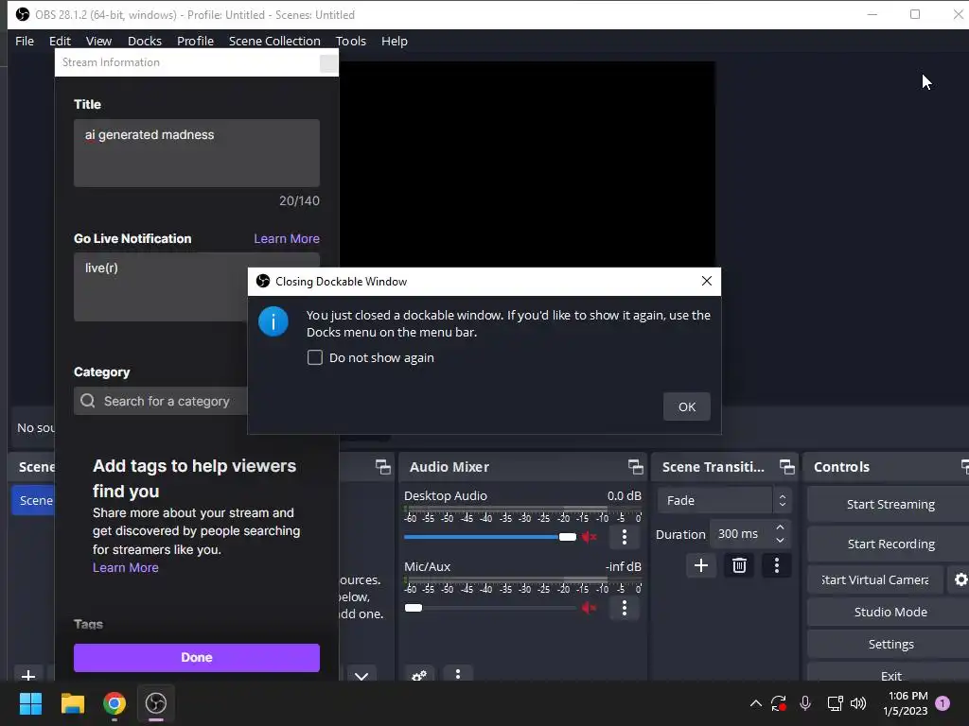The width and height of the screenshot is (969, 726).
Task: Pop out the Audio Mixer dock
Action: [635, 467]
